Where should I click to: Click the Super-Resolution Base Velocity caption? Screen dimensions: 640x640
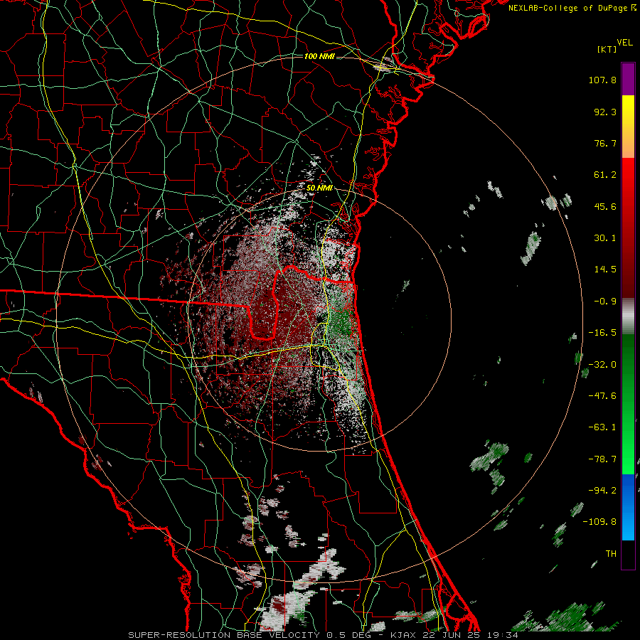324,635
